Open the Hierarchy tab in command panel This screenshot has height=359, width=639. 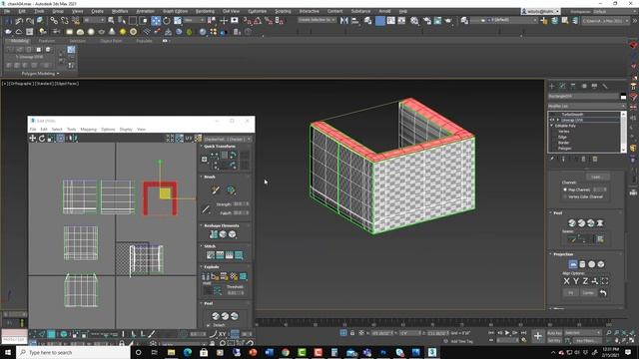[x=573, y=86]
